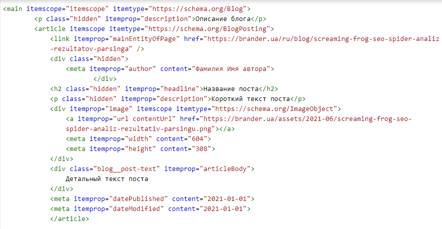
Task: Click the height content value "308"
Action: pyautogui.click(x=202, y=148)
